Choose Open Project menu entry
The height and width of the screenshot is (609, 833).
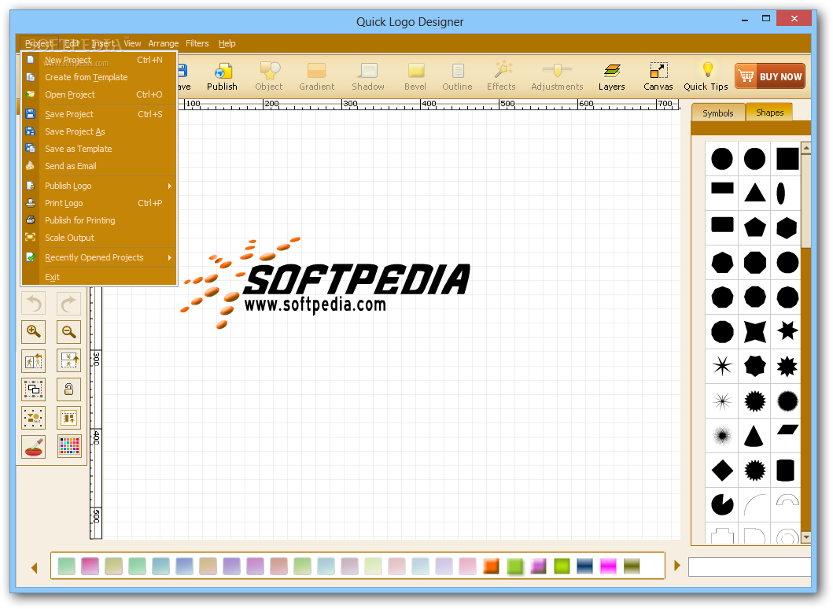point(99,94)
